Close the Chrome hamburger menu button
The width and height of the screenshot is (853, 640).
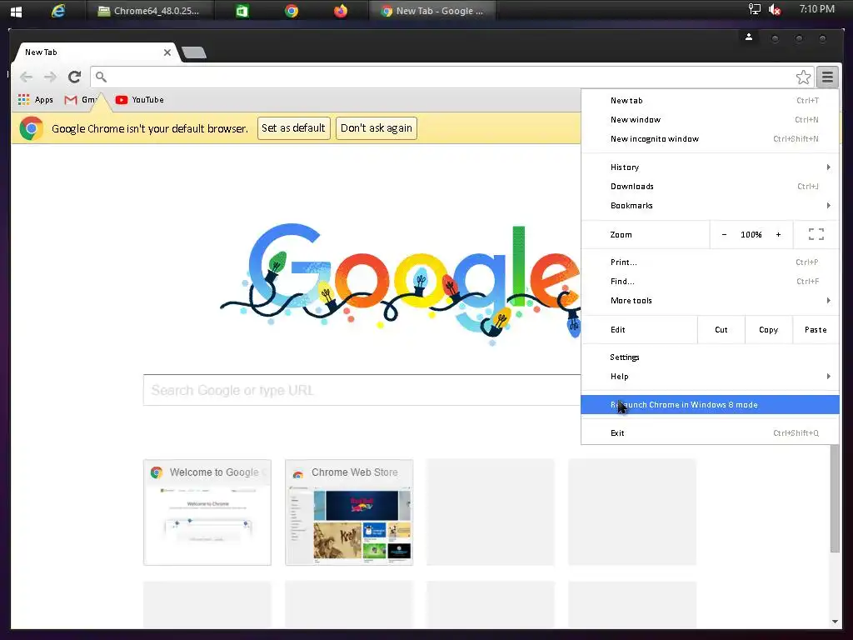click(x=827, y=77)
